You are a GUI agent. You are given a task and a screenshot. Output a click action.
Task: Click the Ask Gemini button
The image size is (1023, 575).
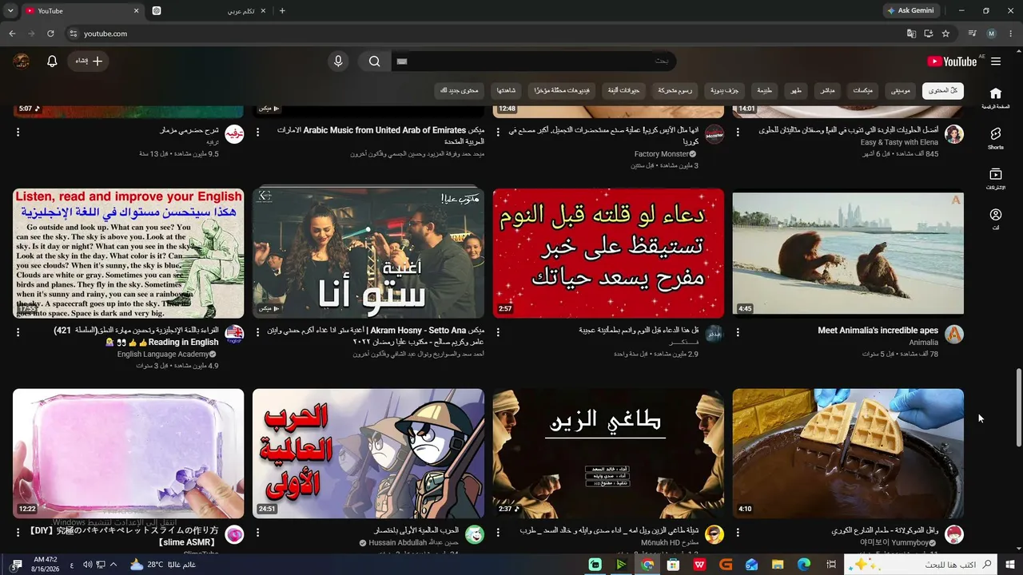point(910,11)
